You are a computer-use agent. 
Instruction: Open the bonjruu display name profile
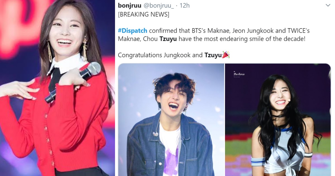130,6
